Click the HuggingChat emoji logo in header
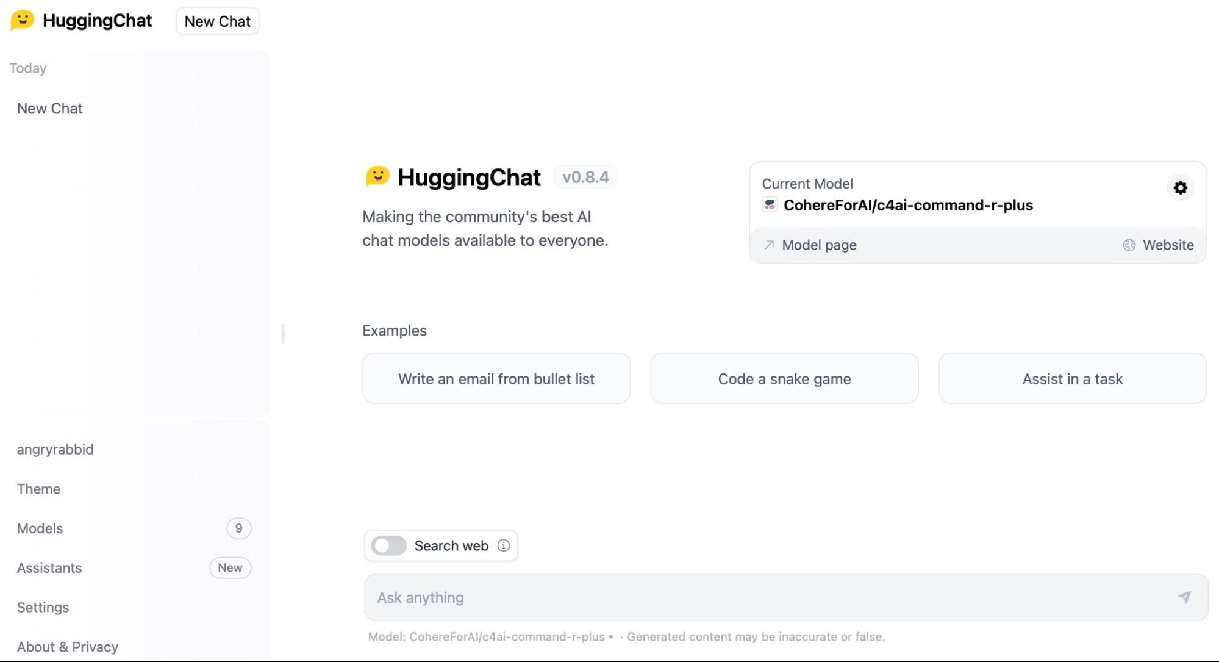1219x662 pixels. 23,20
